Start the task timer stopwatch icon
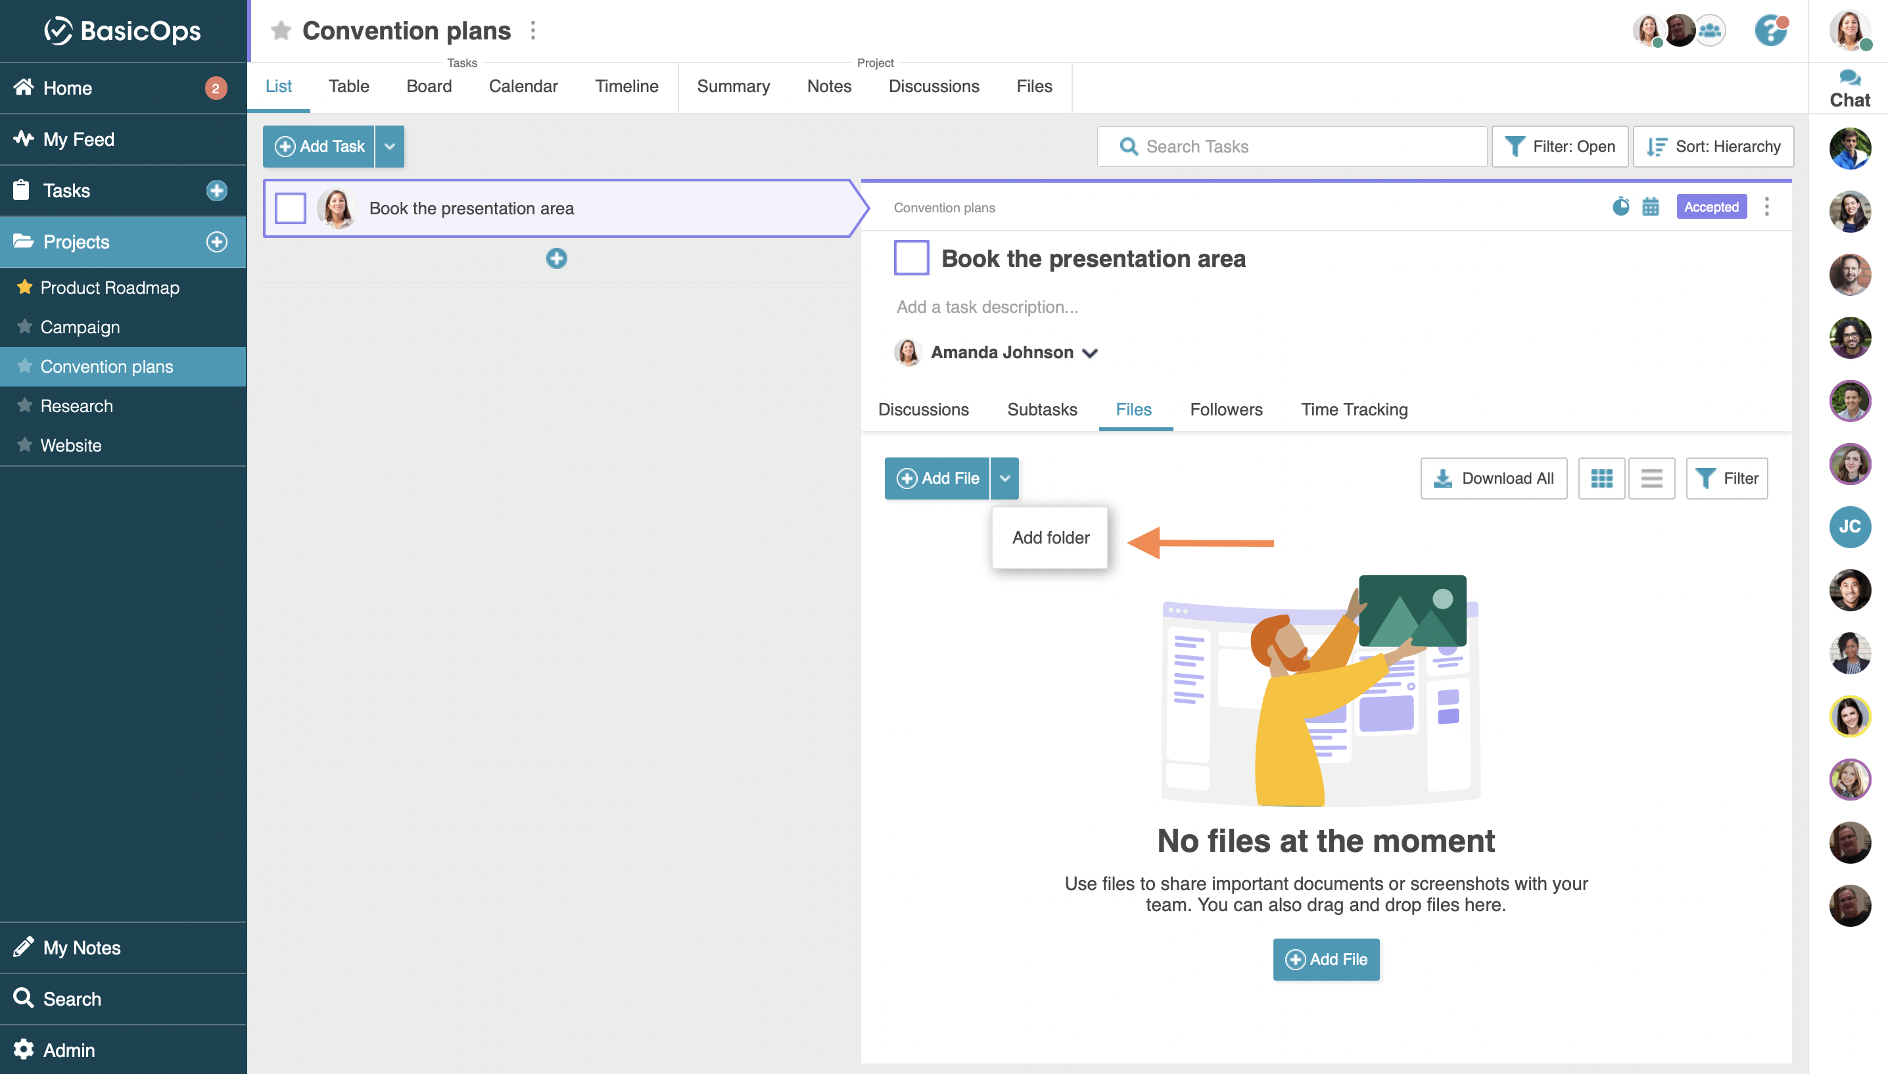 1620,206
